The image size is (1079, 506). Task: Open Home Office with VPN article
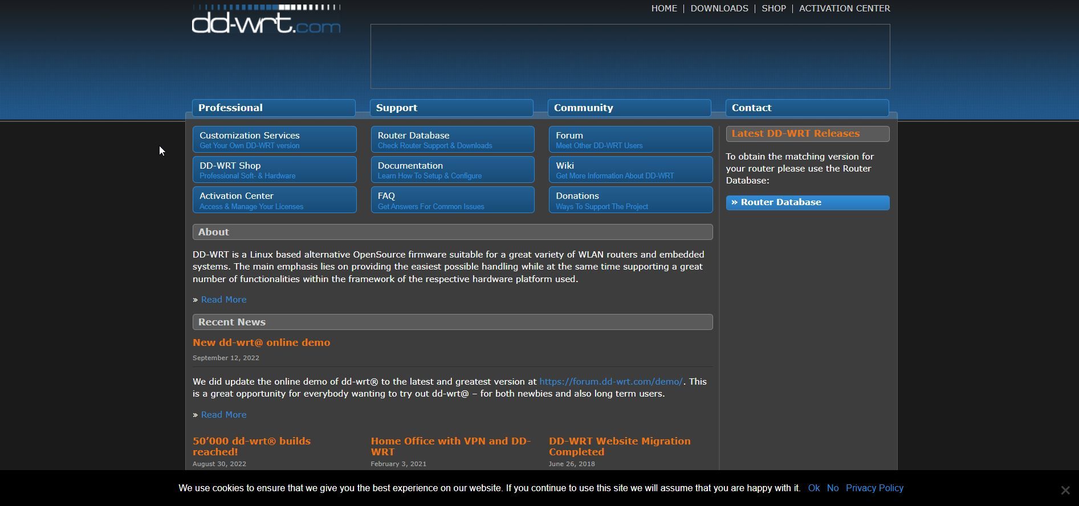point(450,446)
